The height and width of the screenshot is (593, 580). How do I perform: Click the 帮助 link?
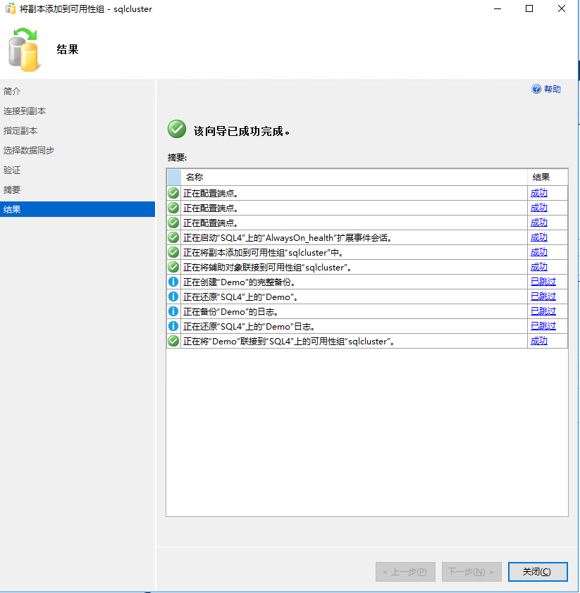coord(550,89)
